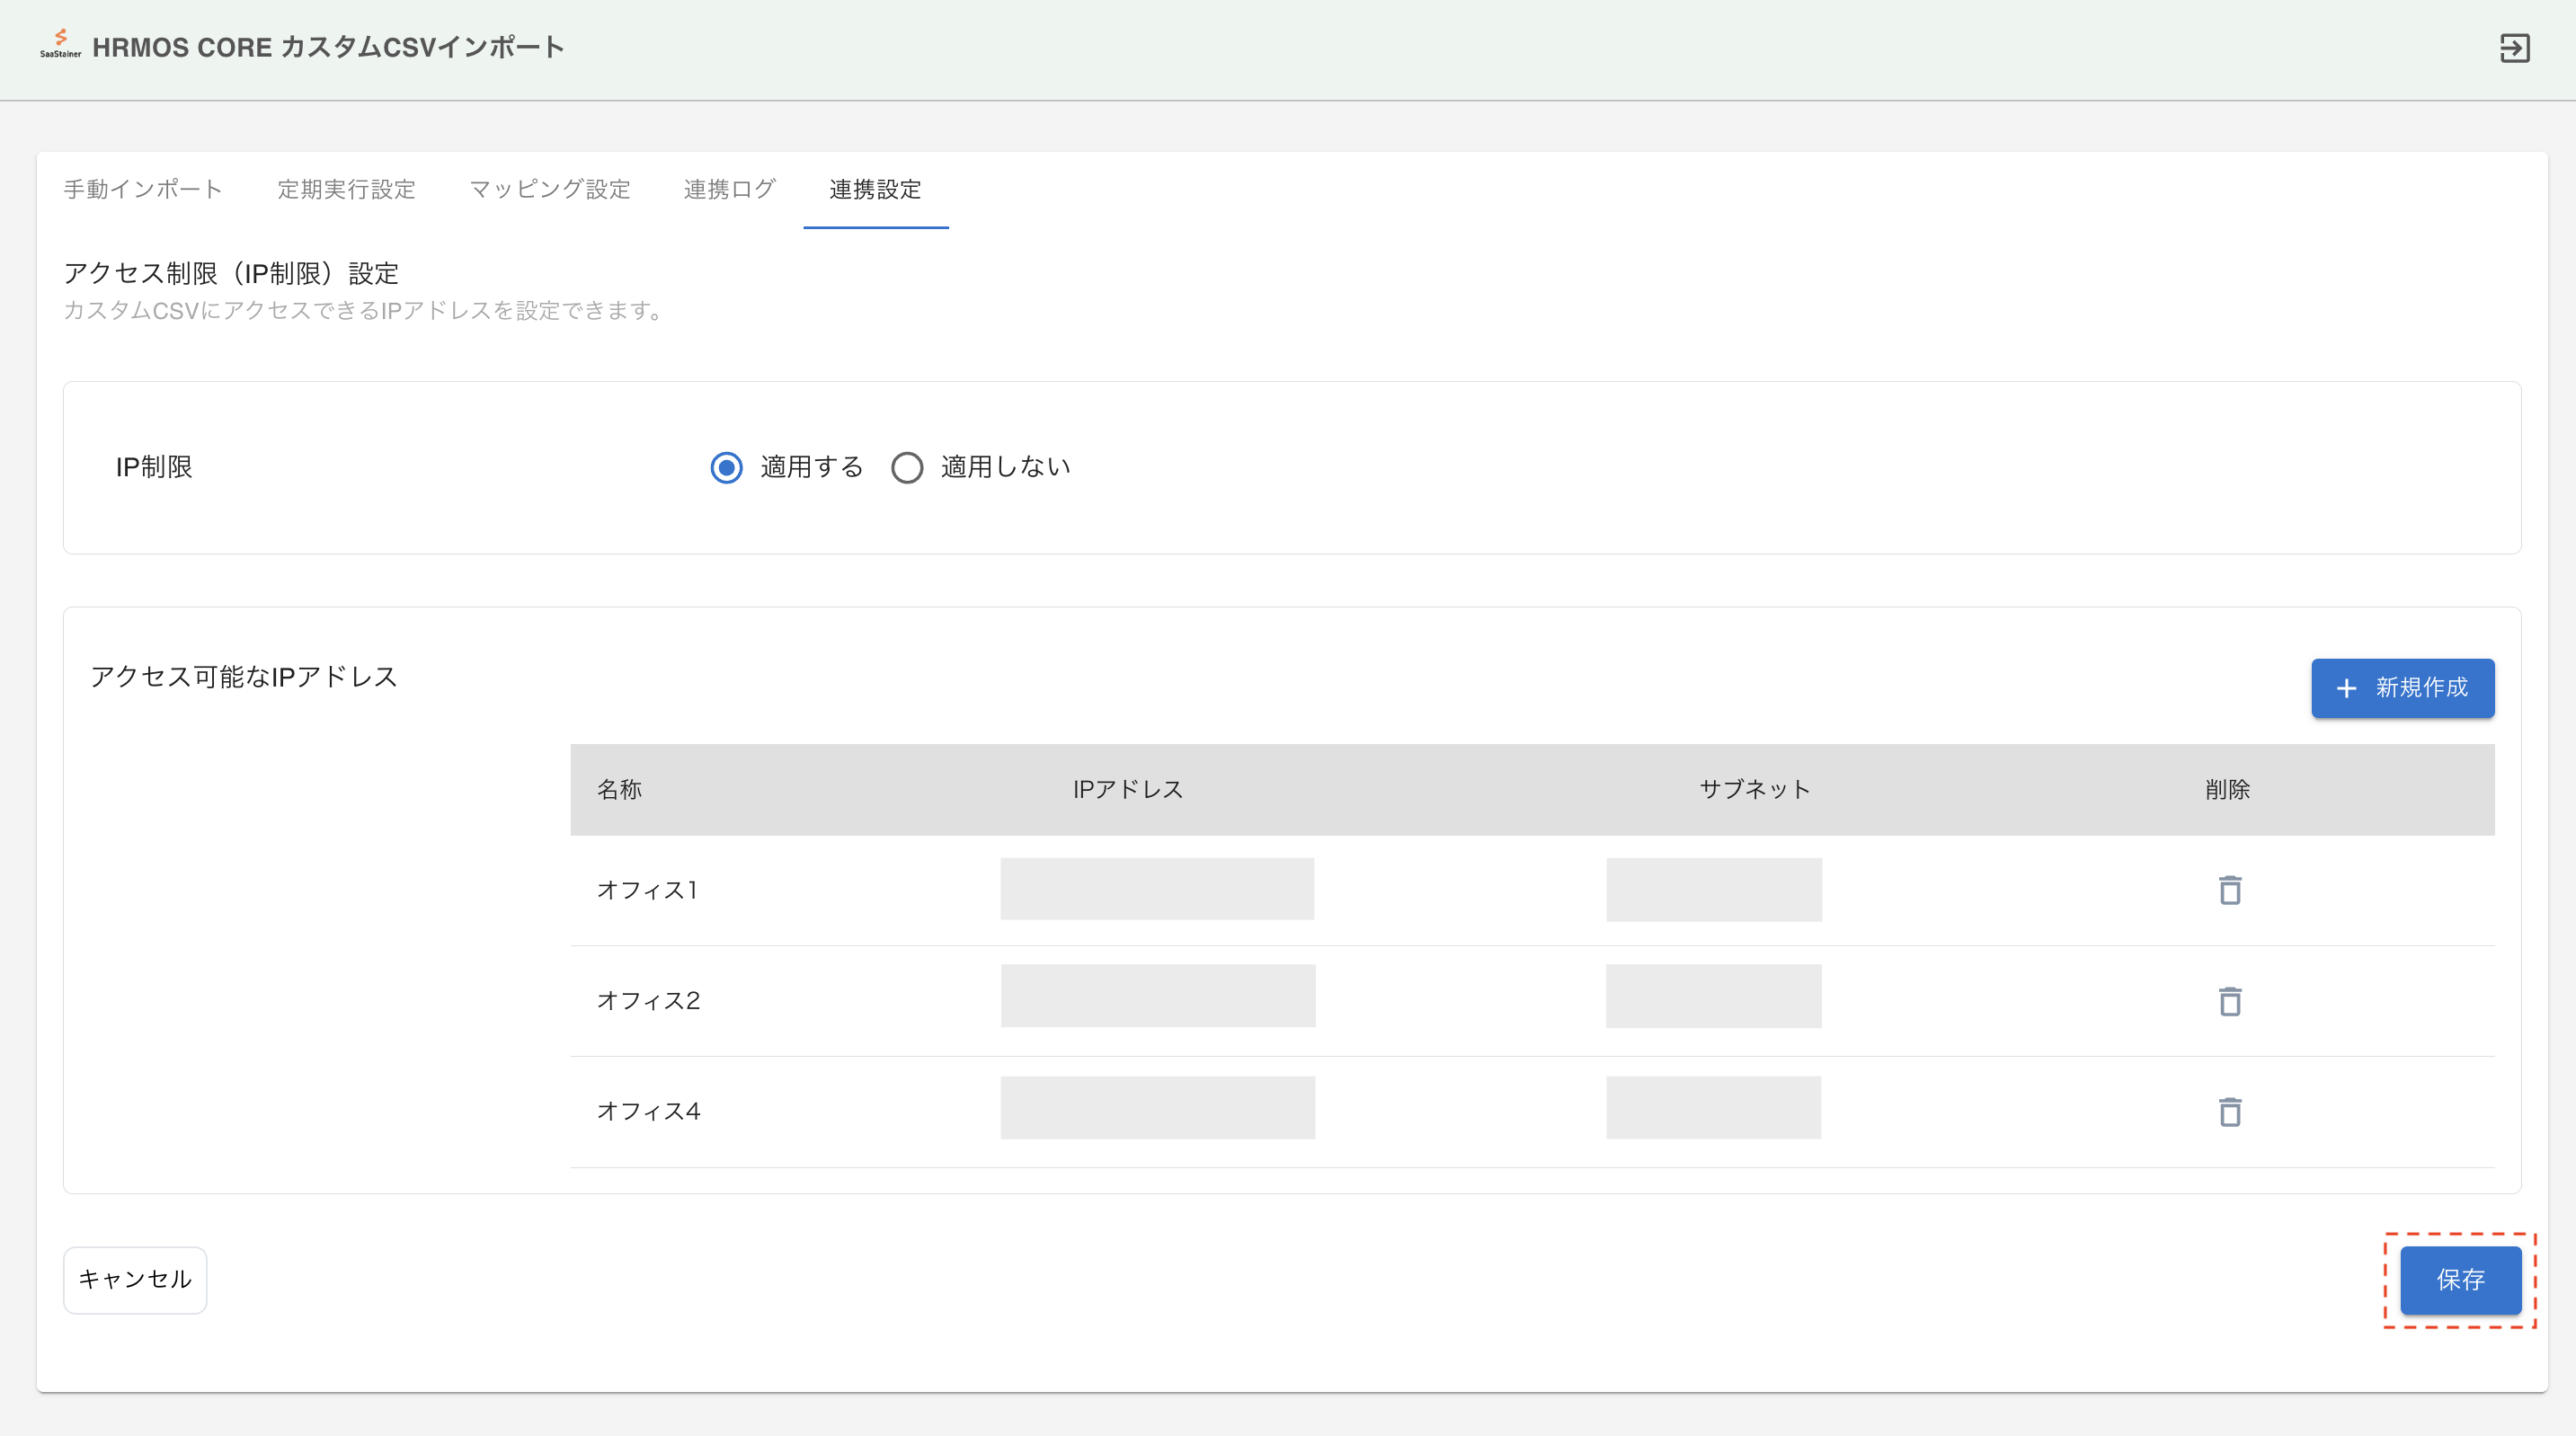
Task: Switch to the 定期実行設定 tab
Action: pyautogui.click(x=346, y=189)
